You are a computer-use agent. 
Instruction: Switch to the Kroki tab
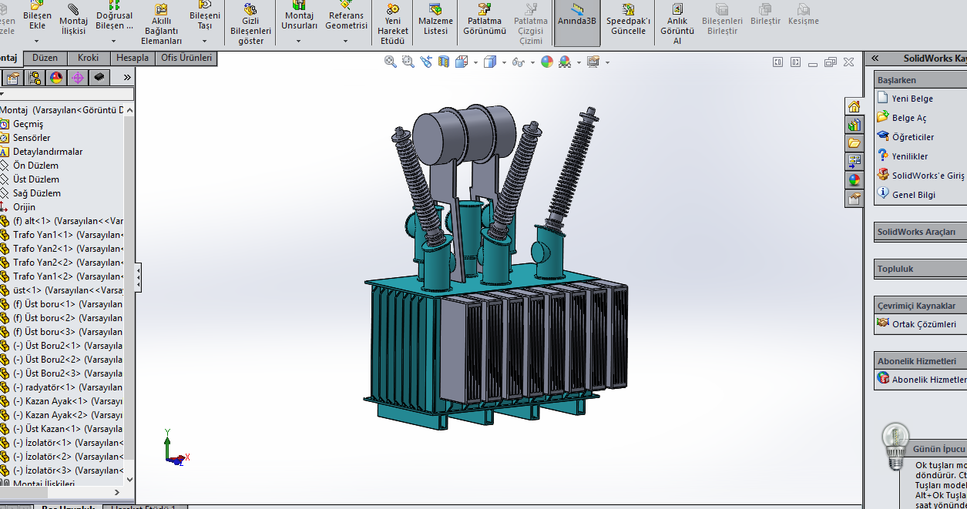coord(89,58)
